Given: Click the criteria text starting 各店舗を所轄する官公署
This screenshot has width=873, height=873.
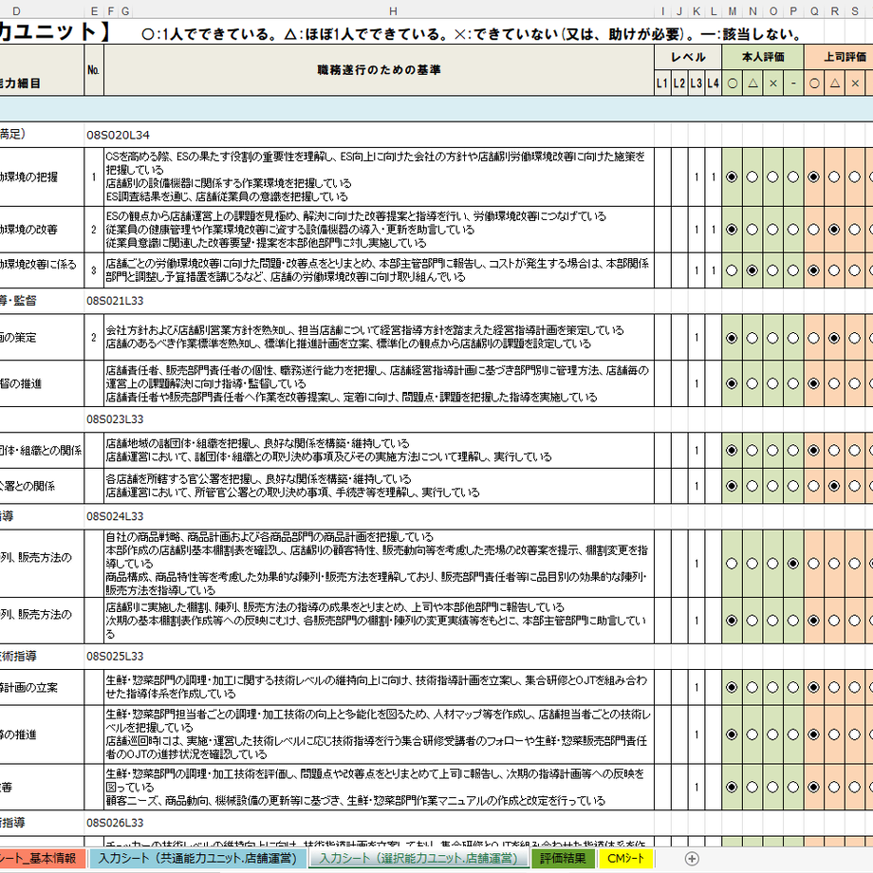Looking at the screenshot, I should [293, 486].
